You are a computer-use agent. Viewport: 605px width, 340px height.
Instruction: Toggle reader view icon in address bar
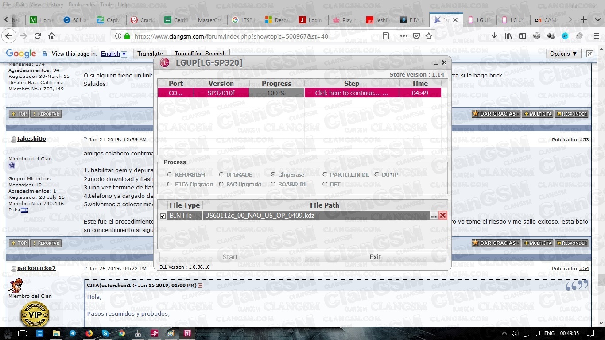coord(386,36)
